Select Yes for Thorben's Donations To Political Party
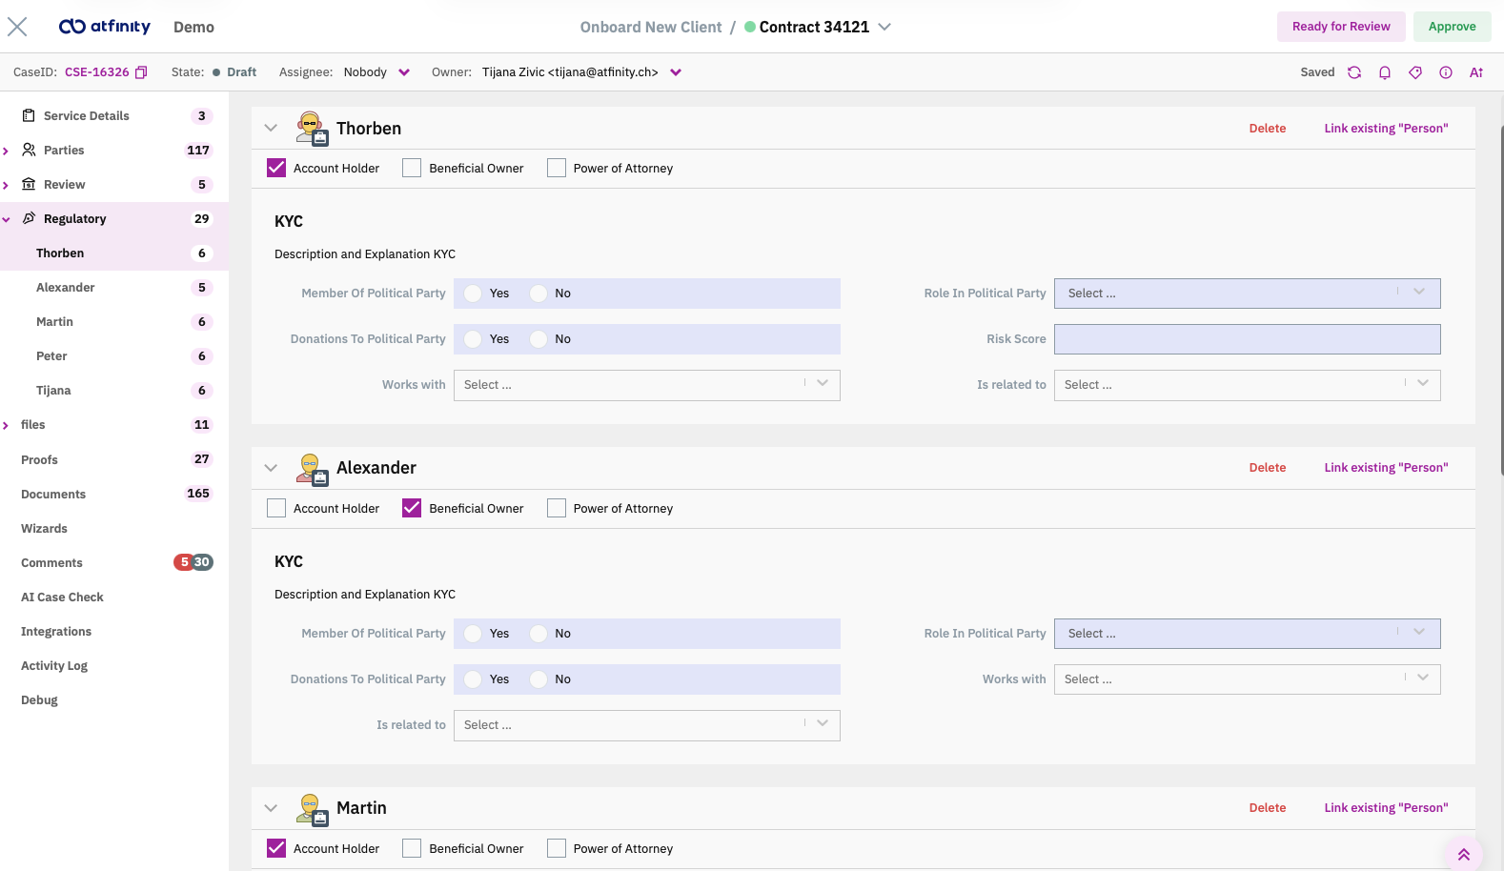This screenshot has height=871, width=1504. pos(473,339)
